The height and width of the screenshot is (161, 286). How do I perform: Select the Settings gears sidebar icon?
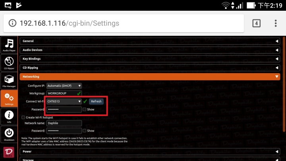9,99
